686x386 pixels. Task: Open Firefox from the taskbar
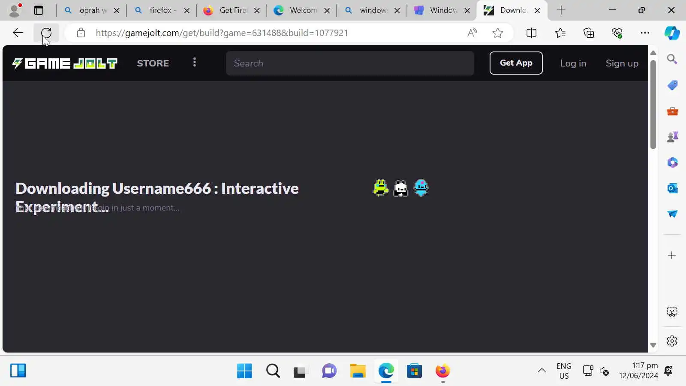point(442,371)
